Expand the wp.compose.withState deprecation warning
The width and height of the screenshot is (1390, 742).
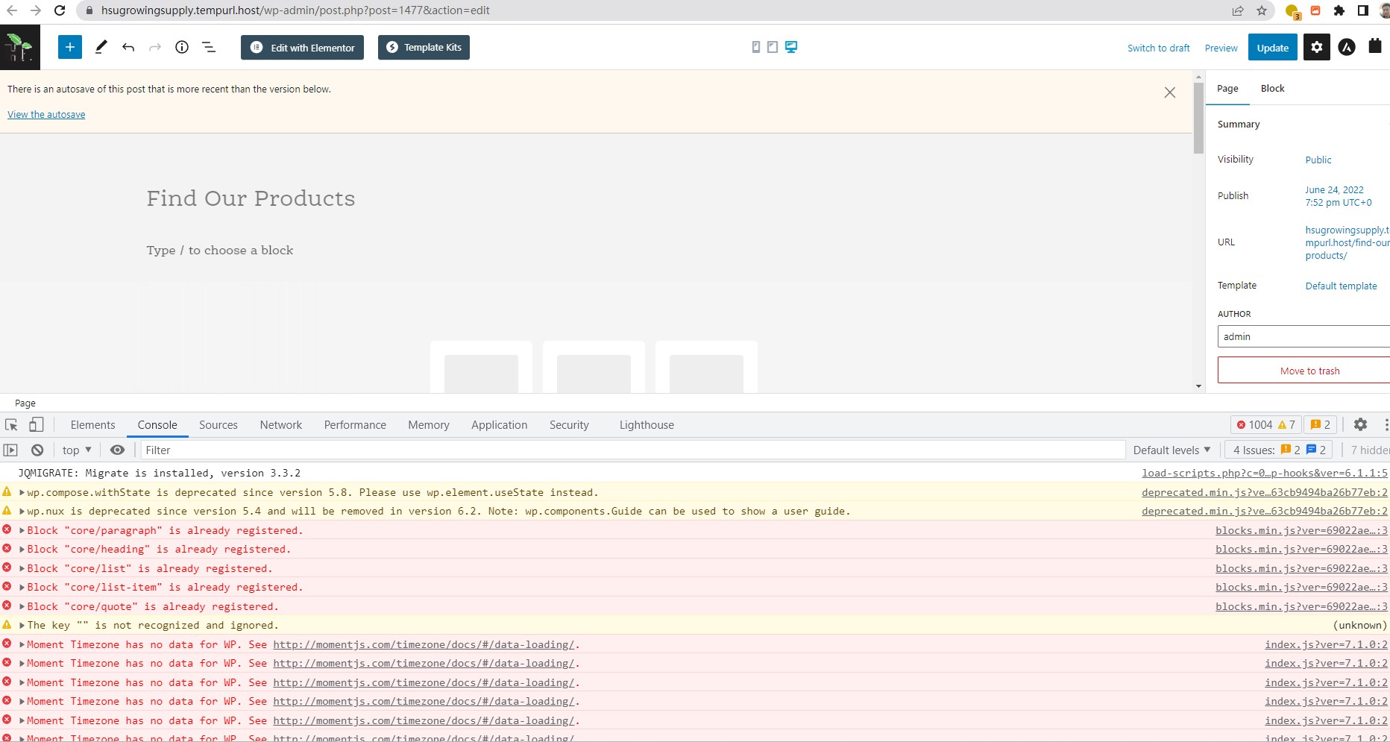pyautogui.click(x=22, y=492)
